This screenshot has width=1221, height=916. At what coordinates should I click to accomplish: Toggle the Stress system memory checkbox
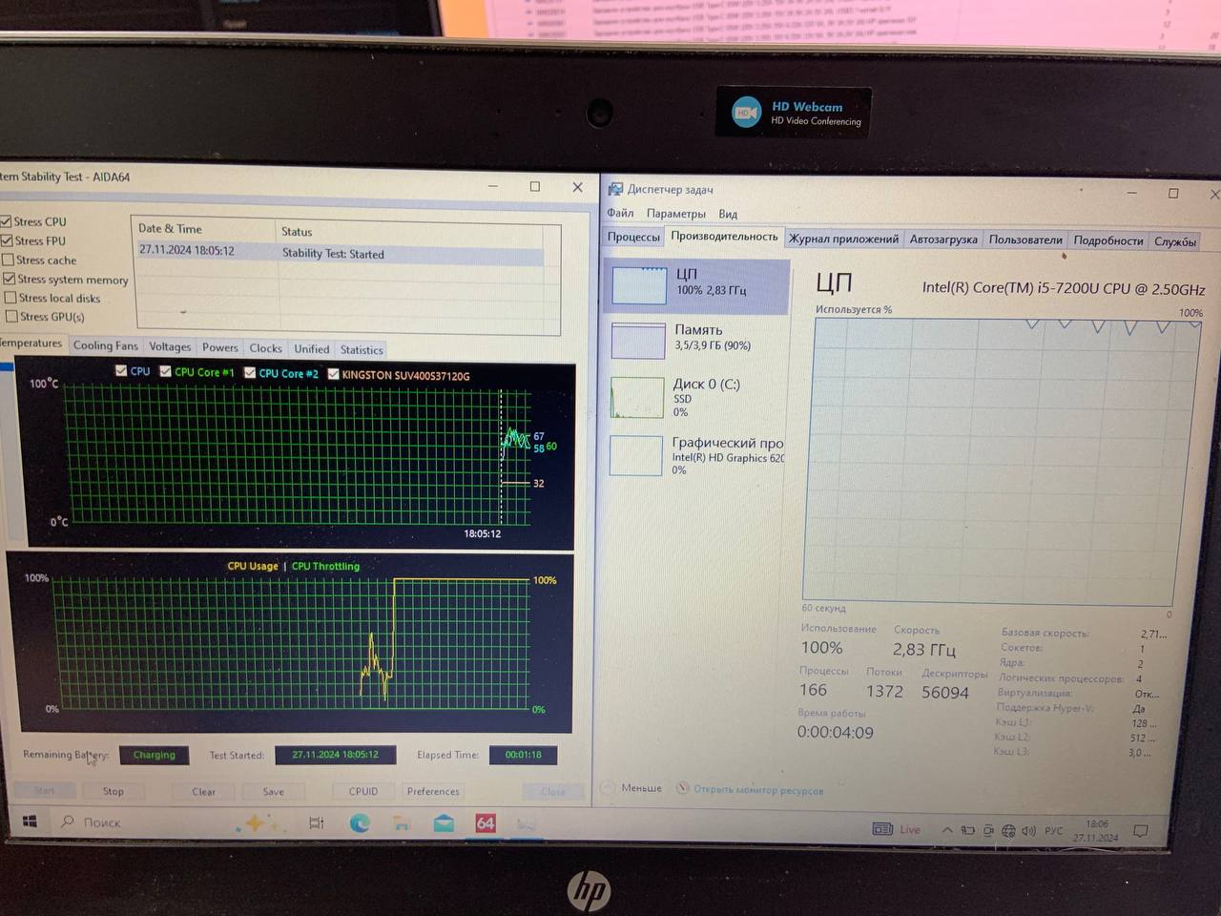tap(9, 279)
